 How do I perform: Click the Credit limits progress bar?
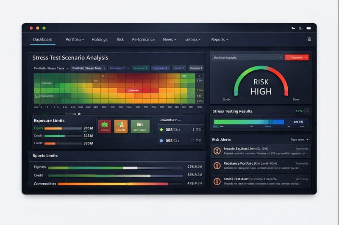coord(115,176)
